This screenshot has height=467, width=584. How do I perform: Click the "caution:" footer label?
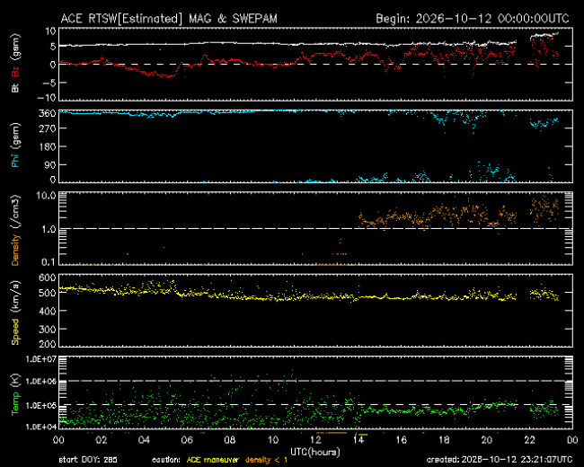point(166,460)
